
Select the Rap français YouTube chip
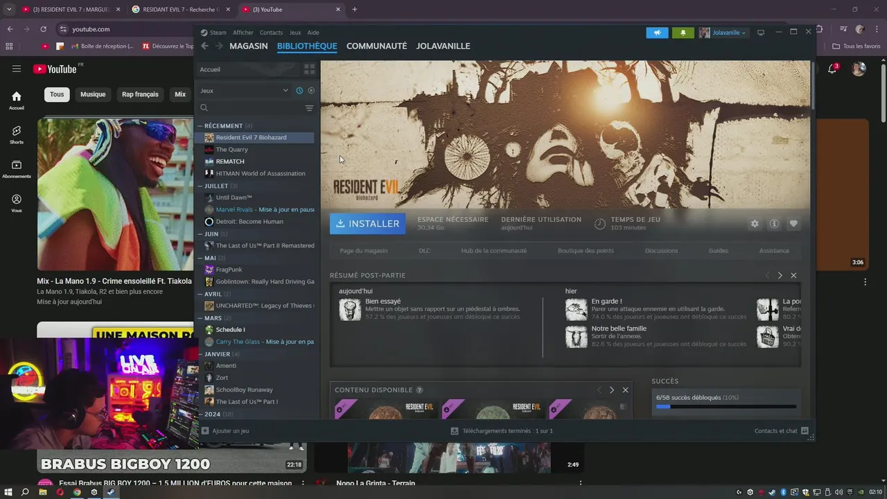[x=140, y=94]
